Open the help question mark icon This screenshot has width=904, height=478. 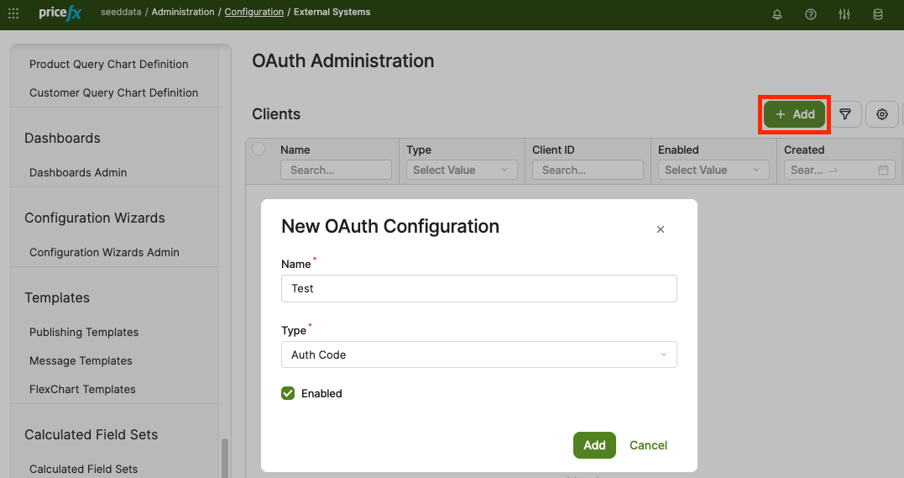tap(811, 14)
